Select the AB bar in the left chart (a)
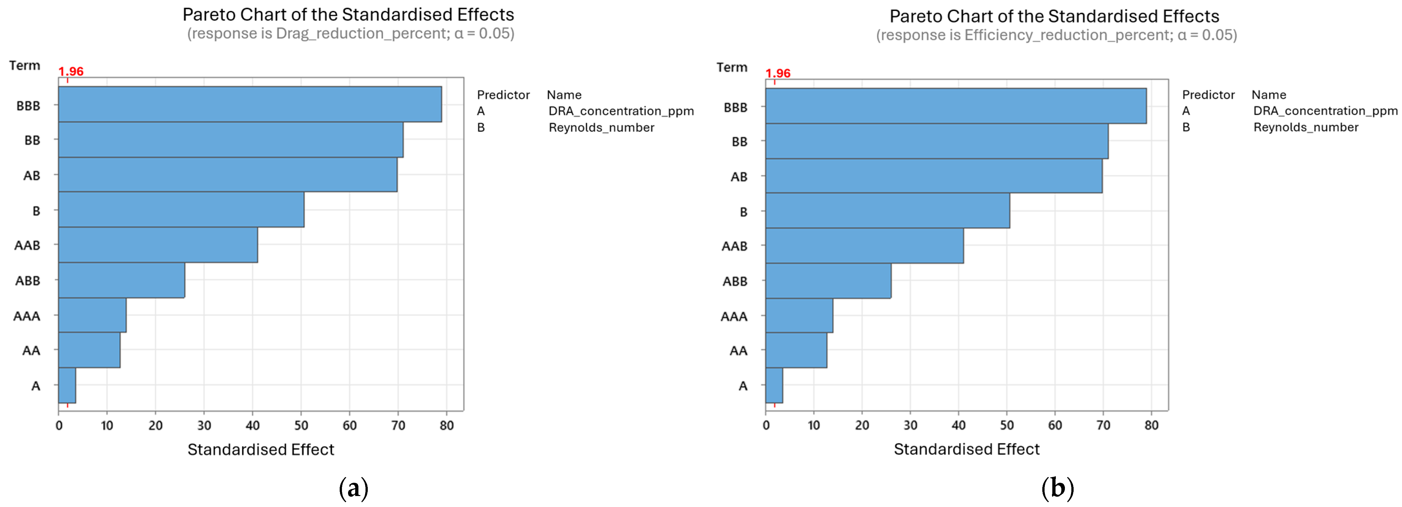1402x507 pixels. (x=228, y=174)
